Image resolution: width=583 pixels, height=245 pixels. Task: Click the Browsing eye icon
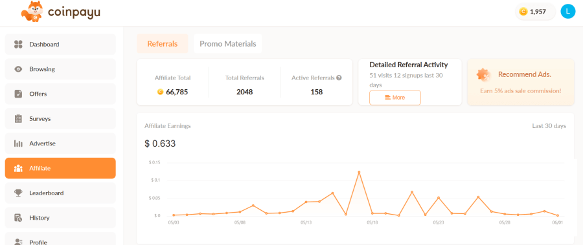click(x=18, y=69)
